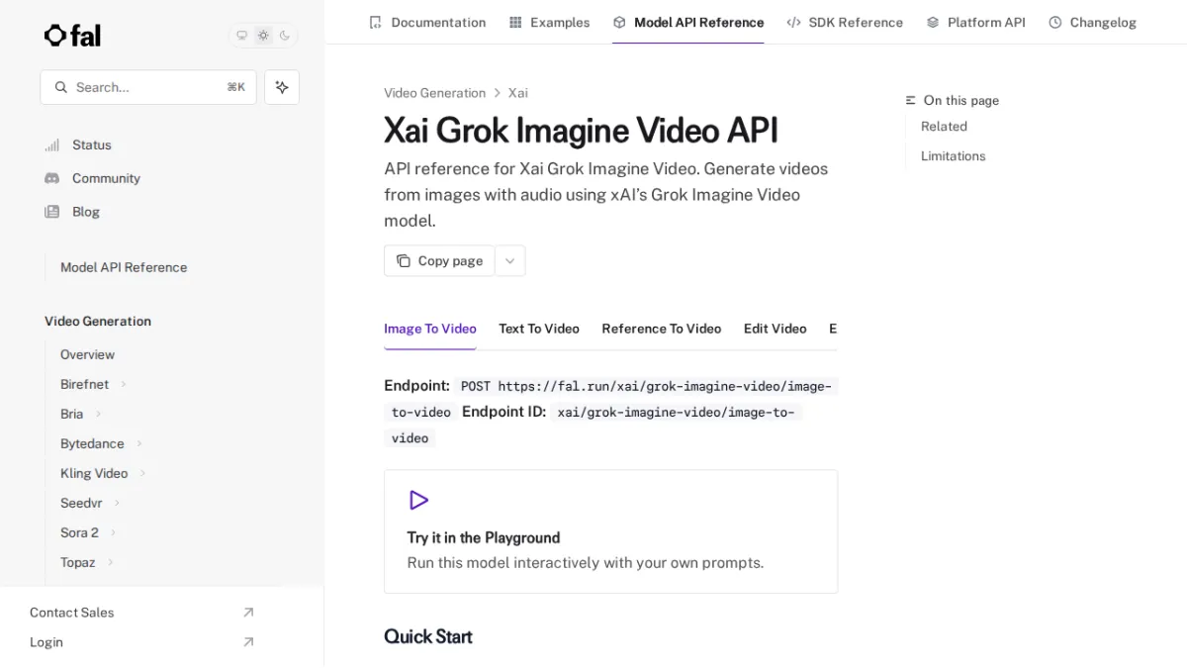Open the Bytedance sidebar item

[92, 443]
